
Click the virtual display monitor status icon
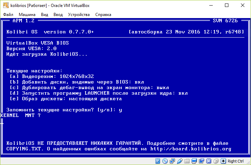tap(194, 161)
